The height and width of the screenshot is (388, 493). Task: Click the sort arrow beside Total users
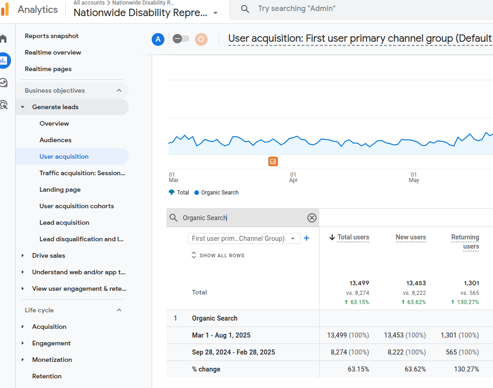tap(332, 237)
